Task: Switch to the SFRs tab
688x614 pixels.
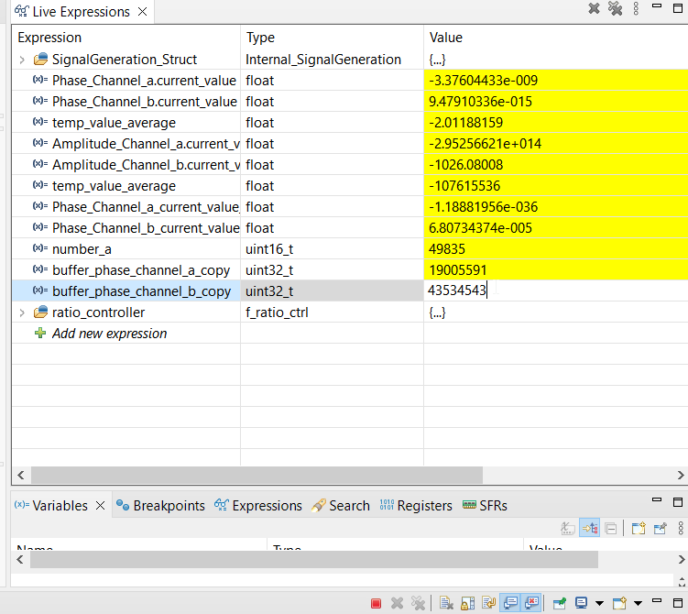Action: pyautogui.click(x=485, y=506)
